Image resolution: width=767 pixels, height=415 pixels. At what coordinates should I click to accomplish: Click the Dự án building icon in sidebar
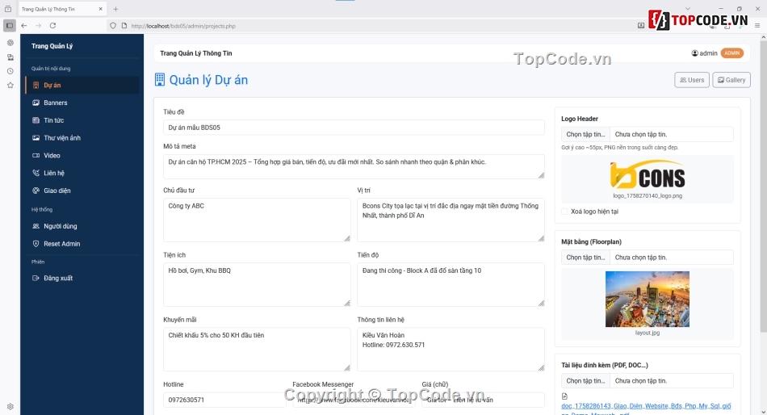click(36, 85)
